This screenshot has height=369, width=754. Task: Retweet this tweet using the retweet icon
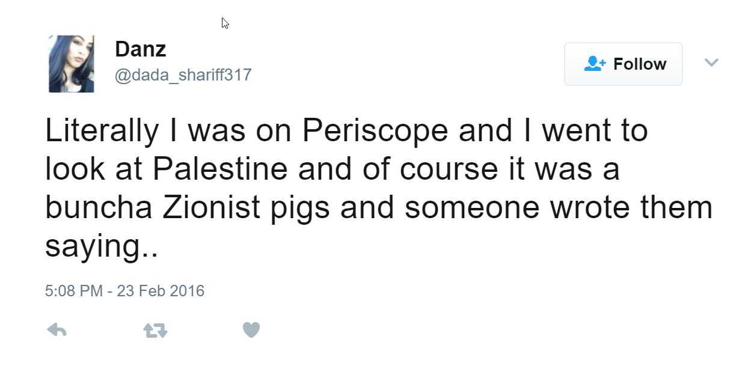pos(155,330)
